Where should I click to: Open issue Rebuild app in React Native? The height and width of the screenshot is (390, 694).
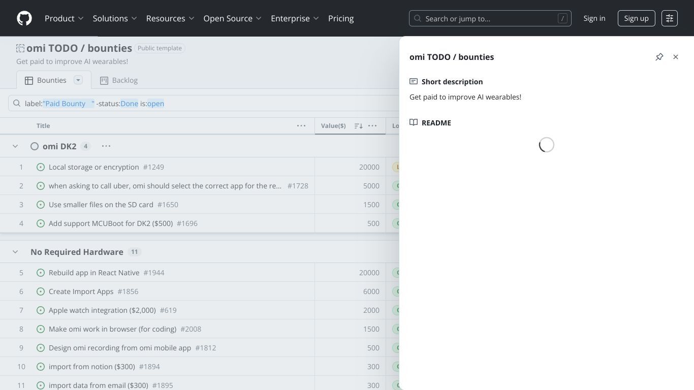[x=94, y=273]
